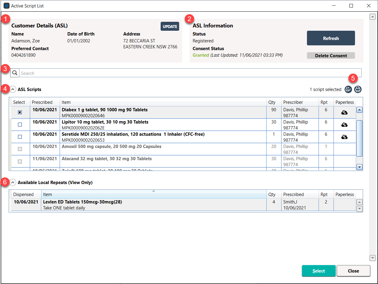Image resolution: width=378 pixels, height=284 pixels.
Task: Sort by Local Repeats Item column header
Action: click(x=154, y=194)
